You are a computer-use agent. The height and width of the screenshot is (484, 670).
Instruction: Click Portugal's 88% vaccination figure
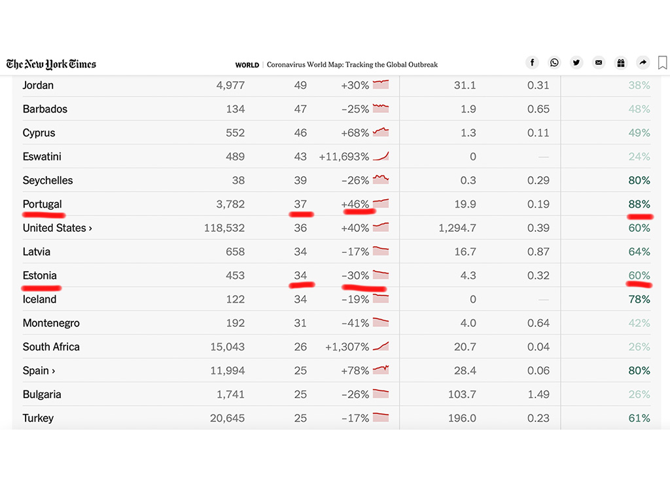point(639,204)
